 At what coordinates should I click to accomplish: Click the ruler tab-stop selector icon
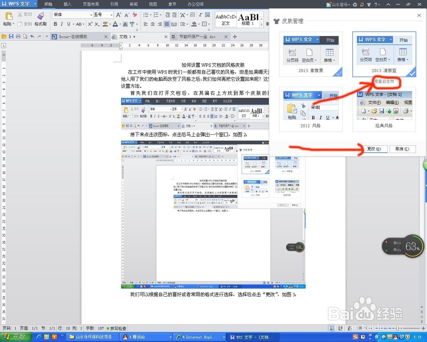tap(3, 46)
